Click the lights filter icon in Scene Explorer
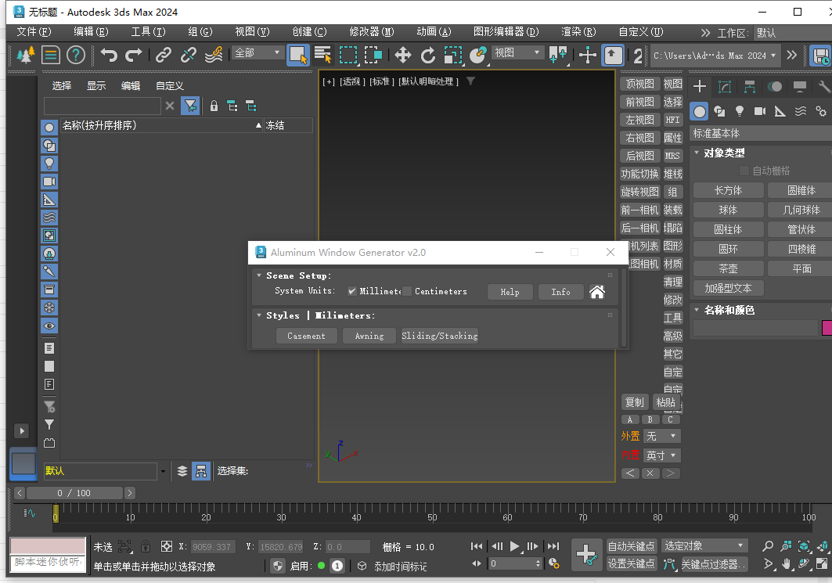Screen dimensions: 832x583 click(49, 163)
